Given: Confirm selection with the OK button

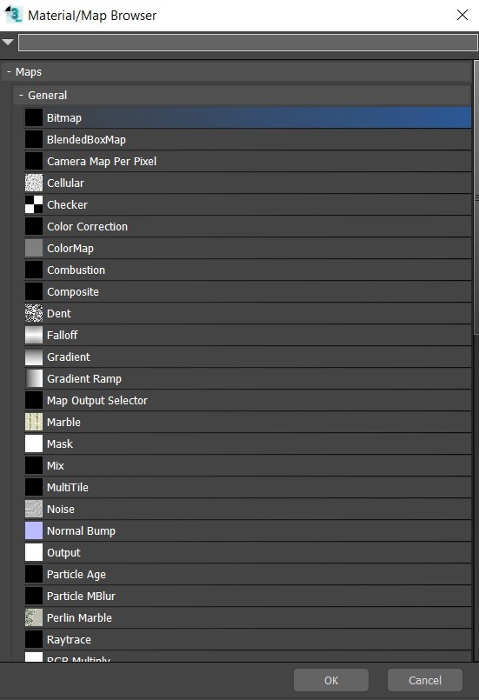Looking at the screenshot, I should tap(331, 680).
